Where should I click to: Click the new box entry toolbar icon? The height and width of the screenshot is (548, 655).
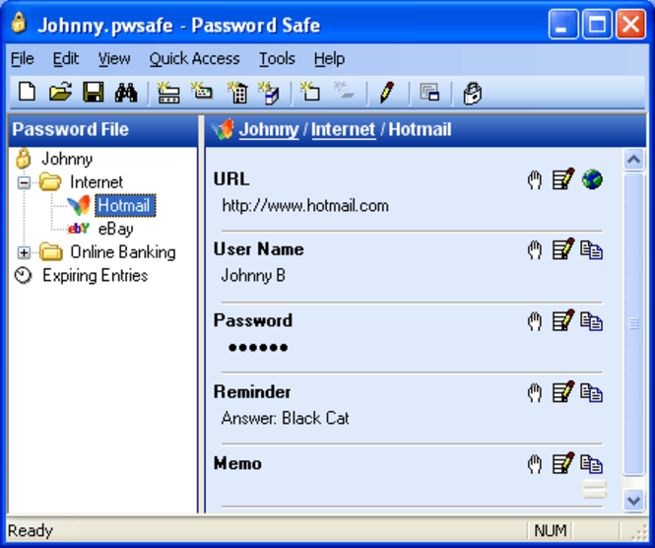[269, 93]
